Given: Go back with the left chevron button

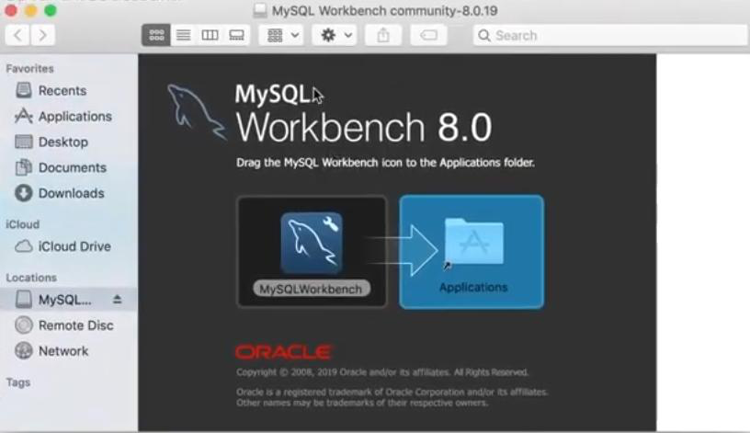Looking at the screenshot, I should 17,36.
